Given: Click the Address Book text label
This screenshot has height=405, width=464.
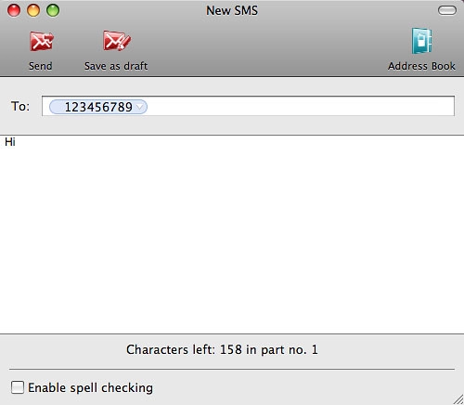Looking at the screenshot, I should pyautogui.click(x=421, y=66).
